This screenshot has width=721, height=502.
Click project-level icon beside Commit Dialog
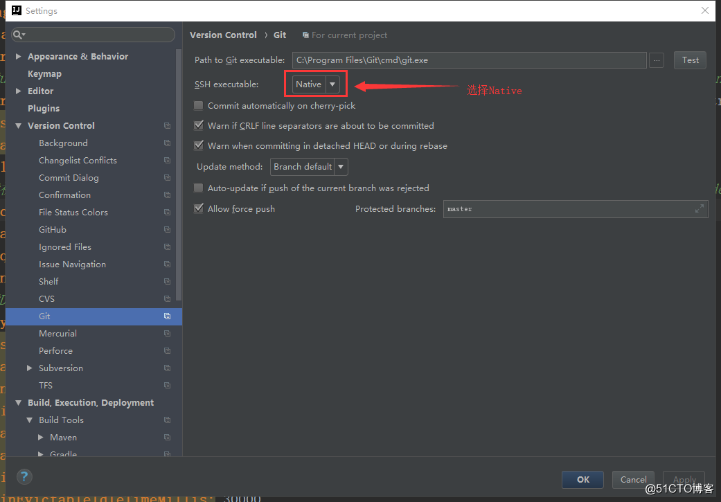click(167, 177)
